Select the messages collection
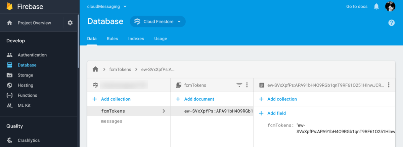Screen dimensions: 403x147 111,121
